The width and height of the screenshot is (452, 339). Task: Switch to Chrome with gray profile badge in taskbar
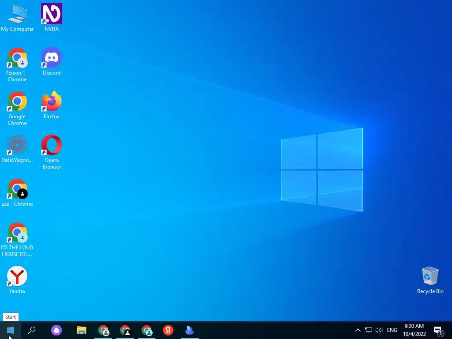click(x=103, y=330)
